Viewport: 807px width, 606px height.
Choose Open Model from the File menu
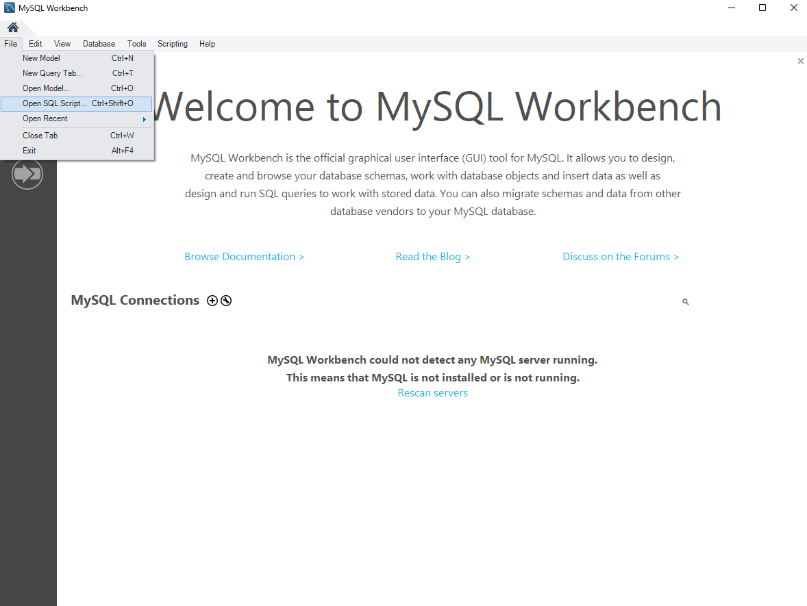[47, 88]
